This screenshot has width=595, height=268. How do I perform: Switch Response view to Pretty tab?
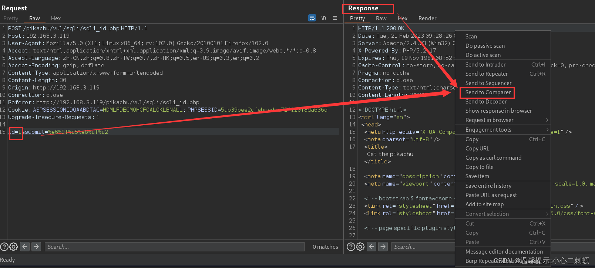click(357, 18)
